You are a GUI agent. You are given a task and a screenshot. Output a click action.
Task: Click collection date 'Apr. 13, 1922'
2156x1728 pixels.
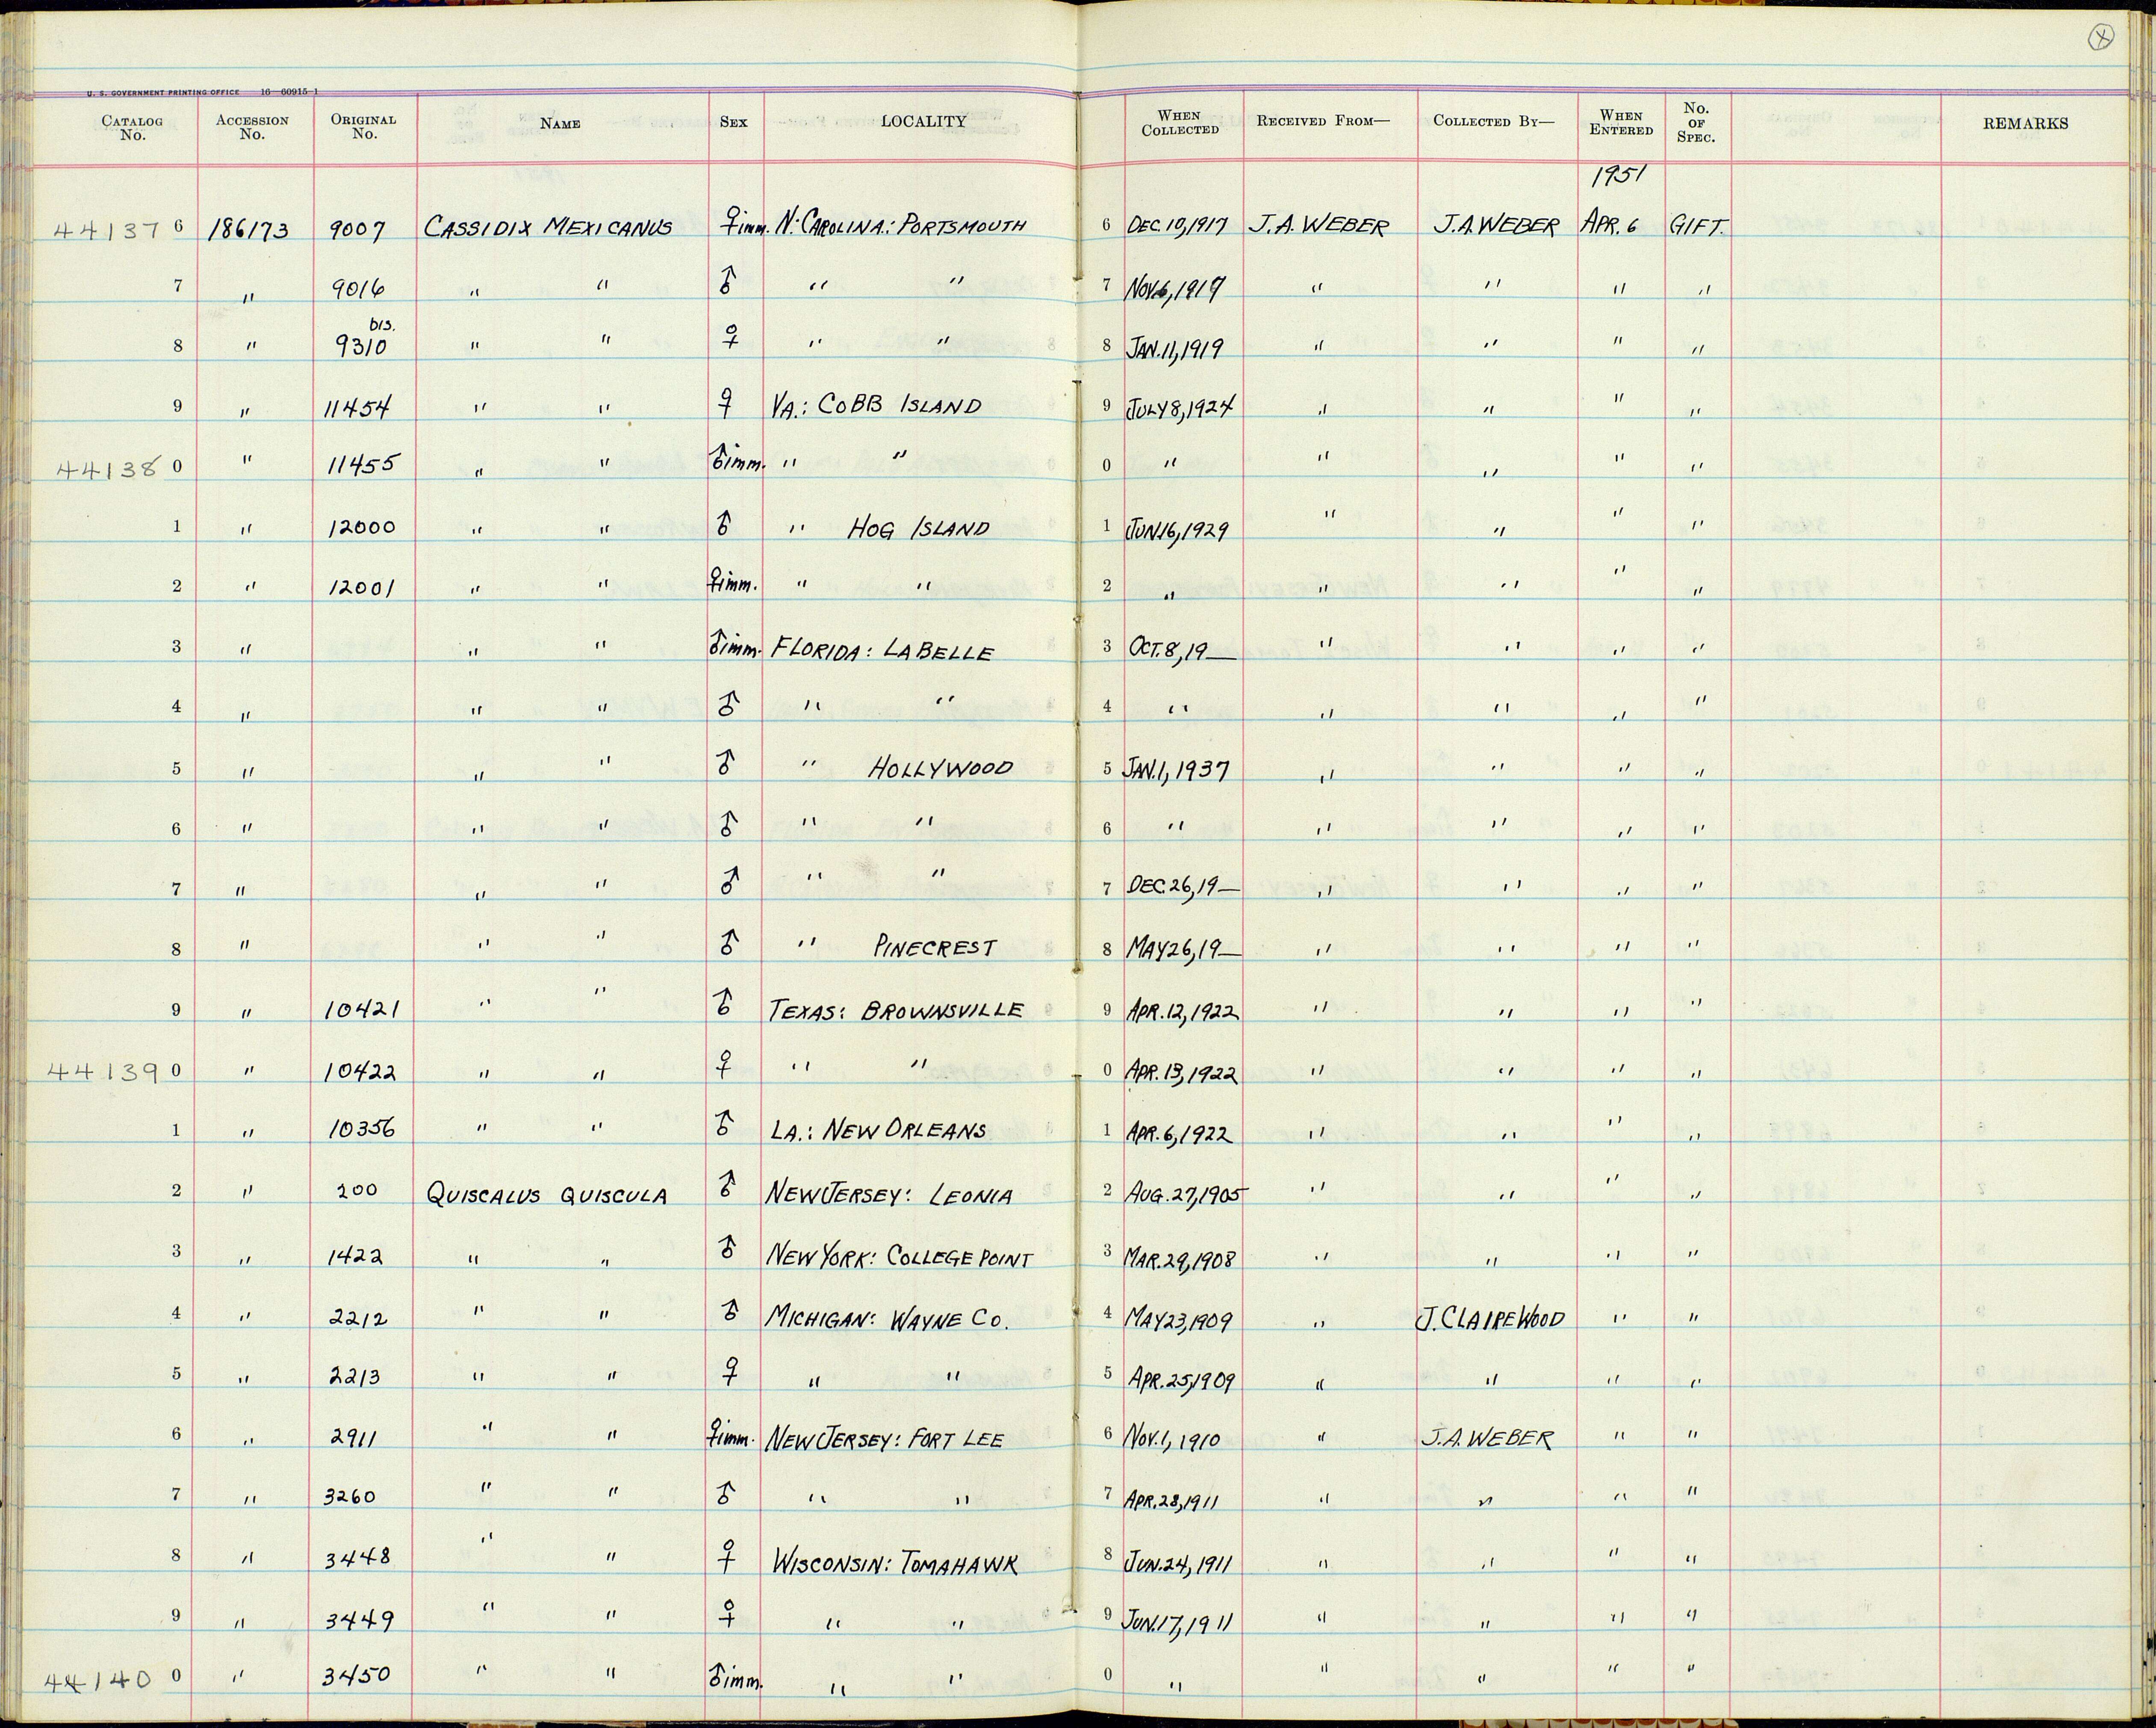point(1183,1073)
